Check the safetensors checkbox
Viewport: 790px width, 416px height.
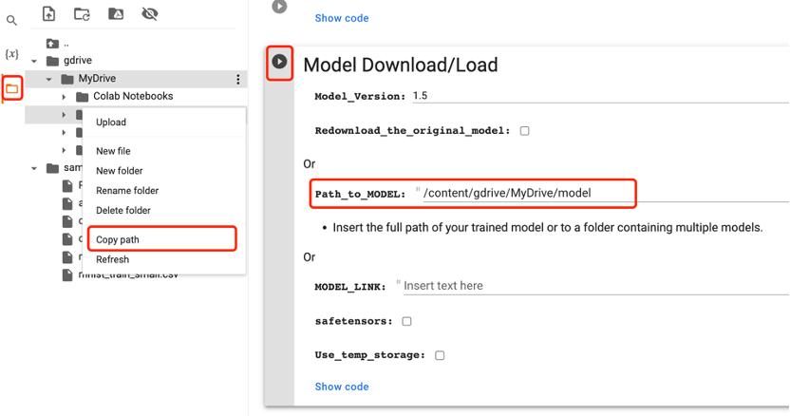(x=406, y=321)
